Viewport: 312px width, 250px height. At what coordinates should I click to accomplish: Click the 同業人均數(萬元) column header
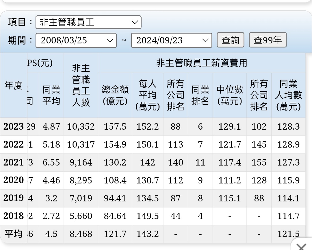pyautogui.click(x=288, y=95)
